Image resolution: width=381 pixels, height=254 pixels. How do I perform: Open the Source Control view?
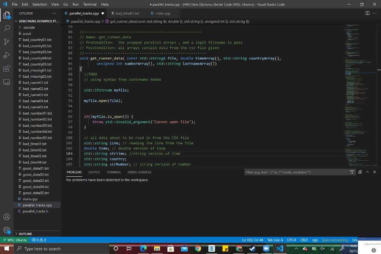[7, 42]
